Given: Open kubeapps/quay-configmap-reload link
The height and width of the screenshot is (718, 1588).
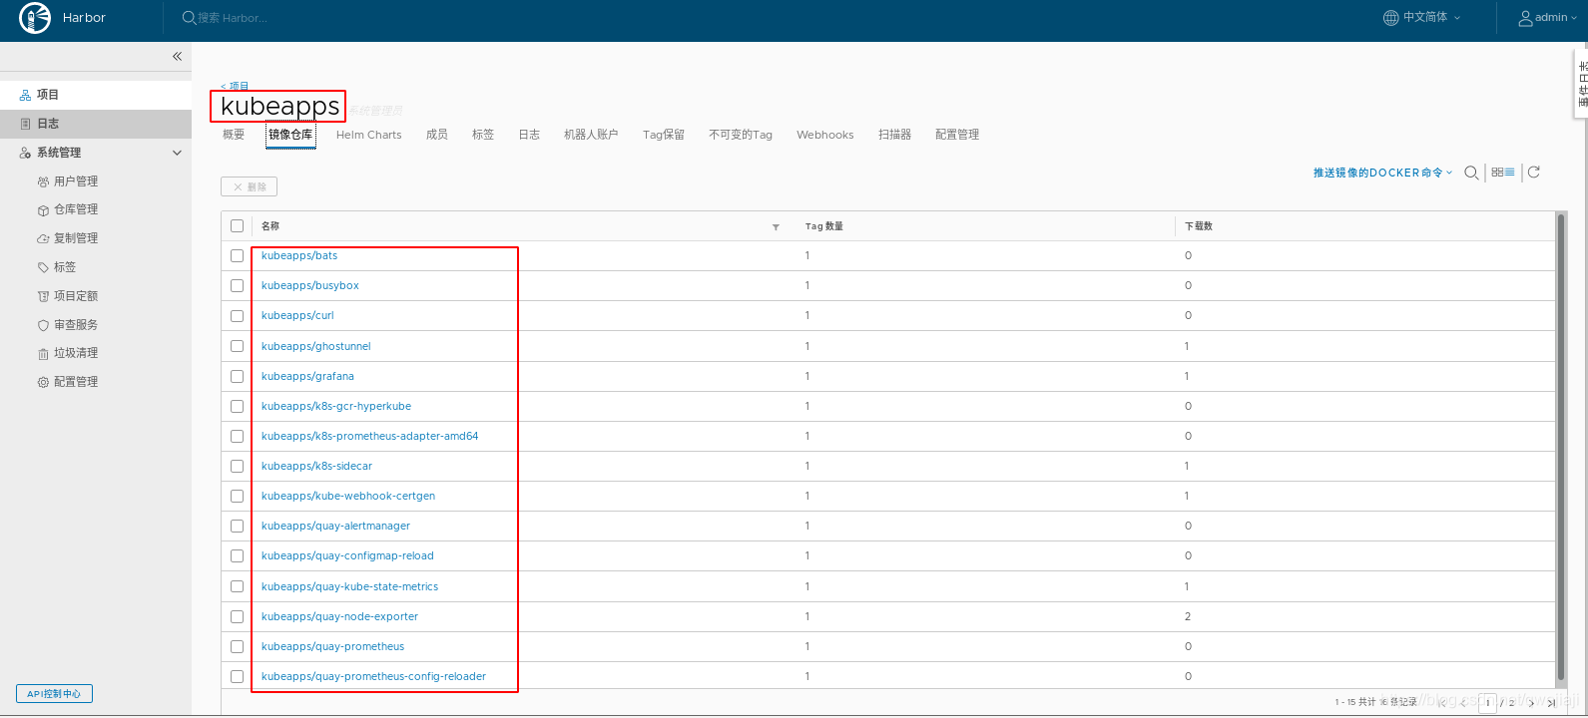Looking at the screenshot, I should tap(347, 555).
